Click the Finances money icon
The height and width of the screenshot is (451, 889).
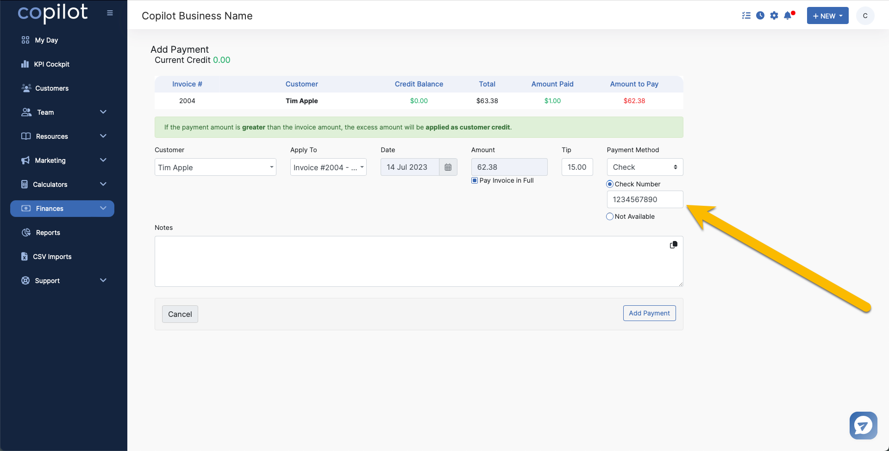point(26,209)
